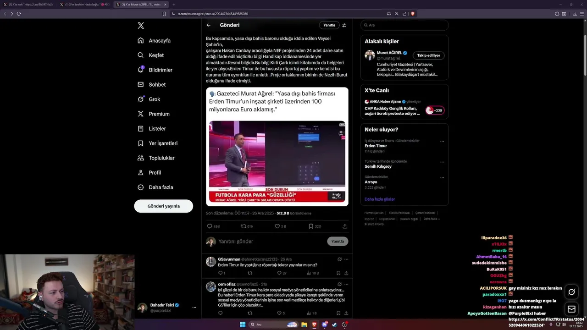The height and width of the screenshot is (330, 587).
Task: Open Grok from the sidebar
Action: [x=149, y=99]
